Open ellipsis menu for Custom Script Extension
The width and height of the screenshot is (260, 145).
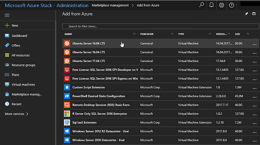(x=255, y=88)
